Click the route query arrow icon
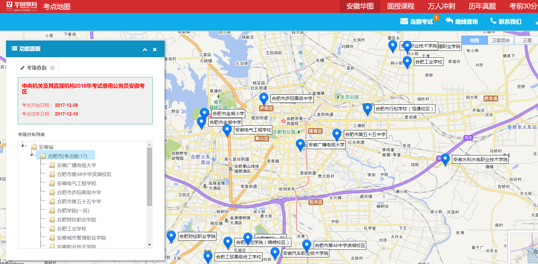538x264 pixels. (449, 21)
